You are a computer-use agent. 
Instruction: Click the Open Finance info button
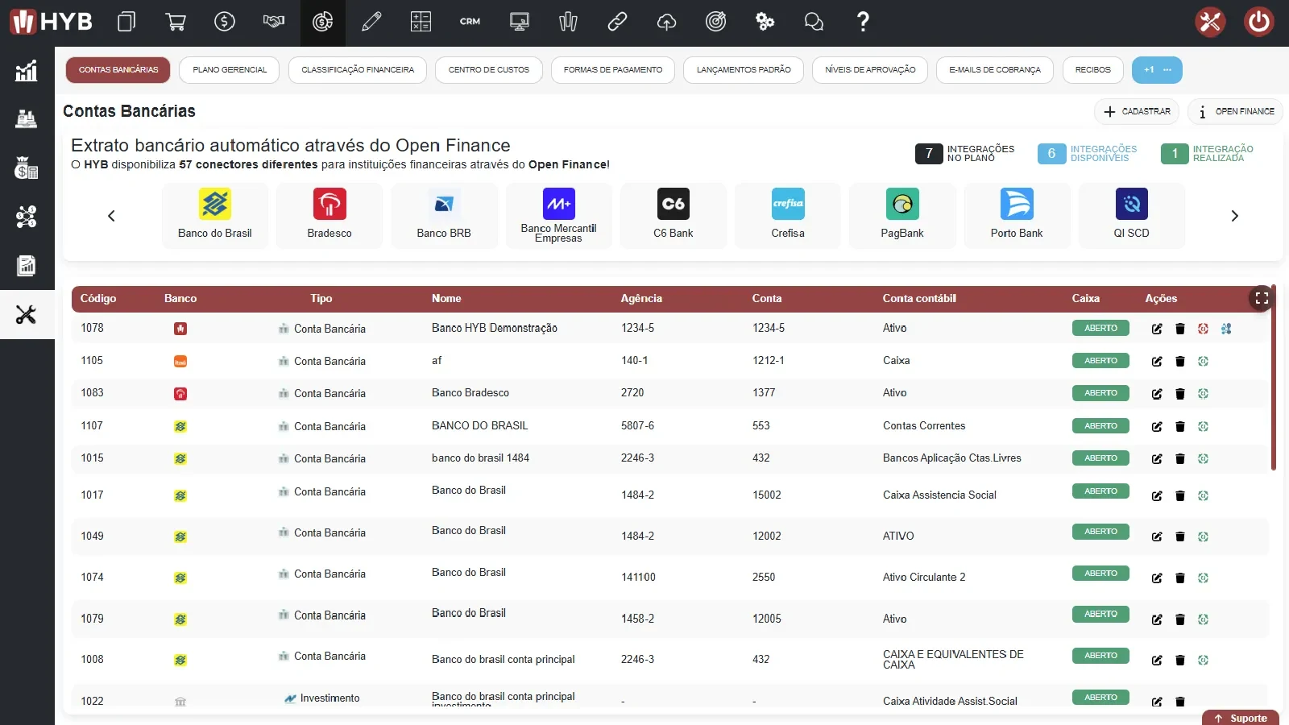(x=1235, y=111)
